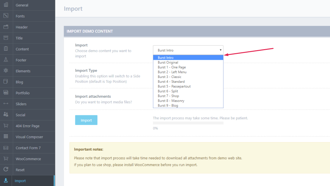Click the Header layout icon
330x186 pixels.
6,27
